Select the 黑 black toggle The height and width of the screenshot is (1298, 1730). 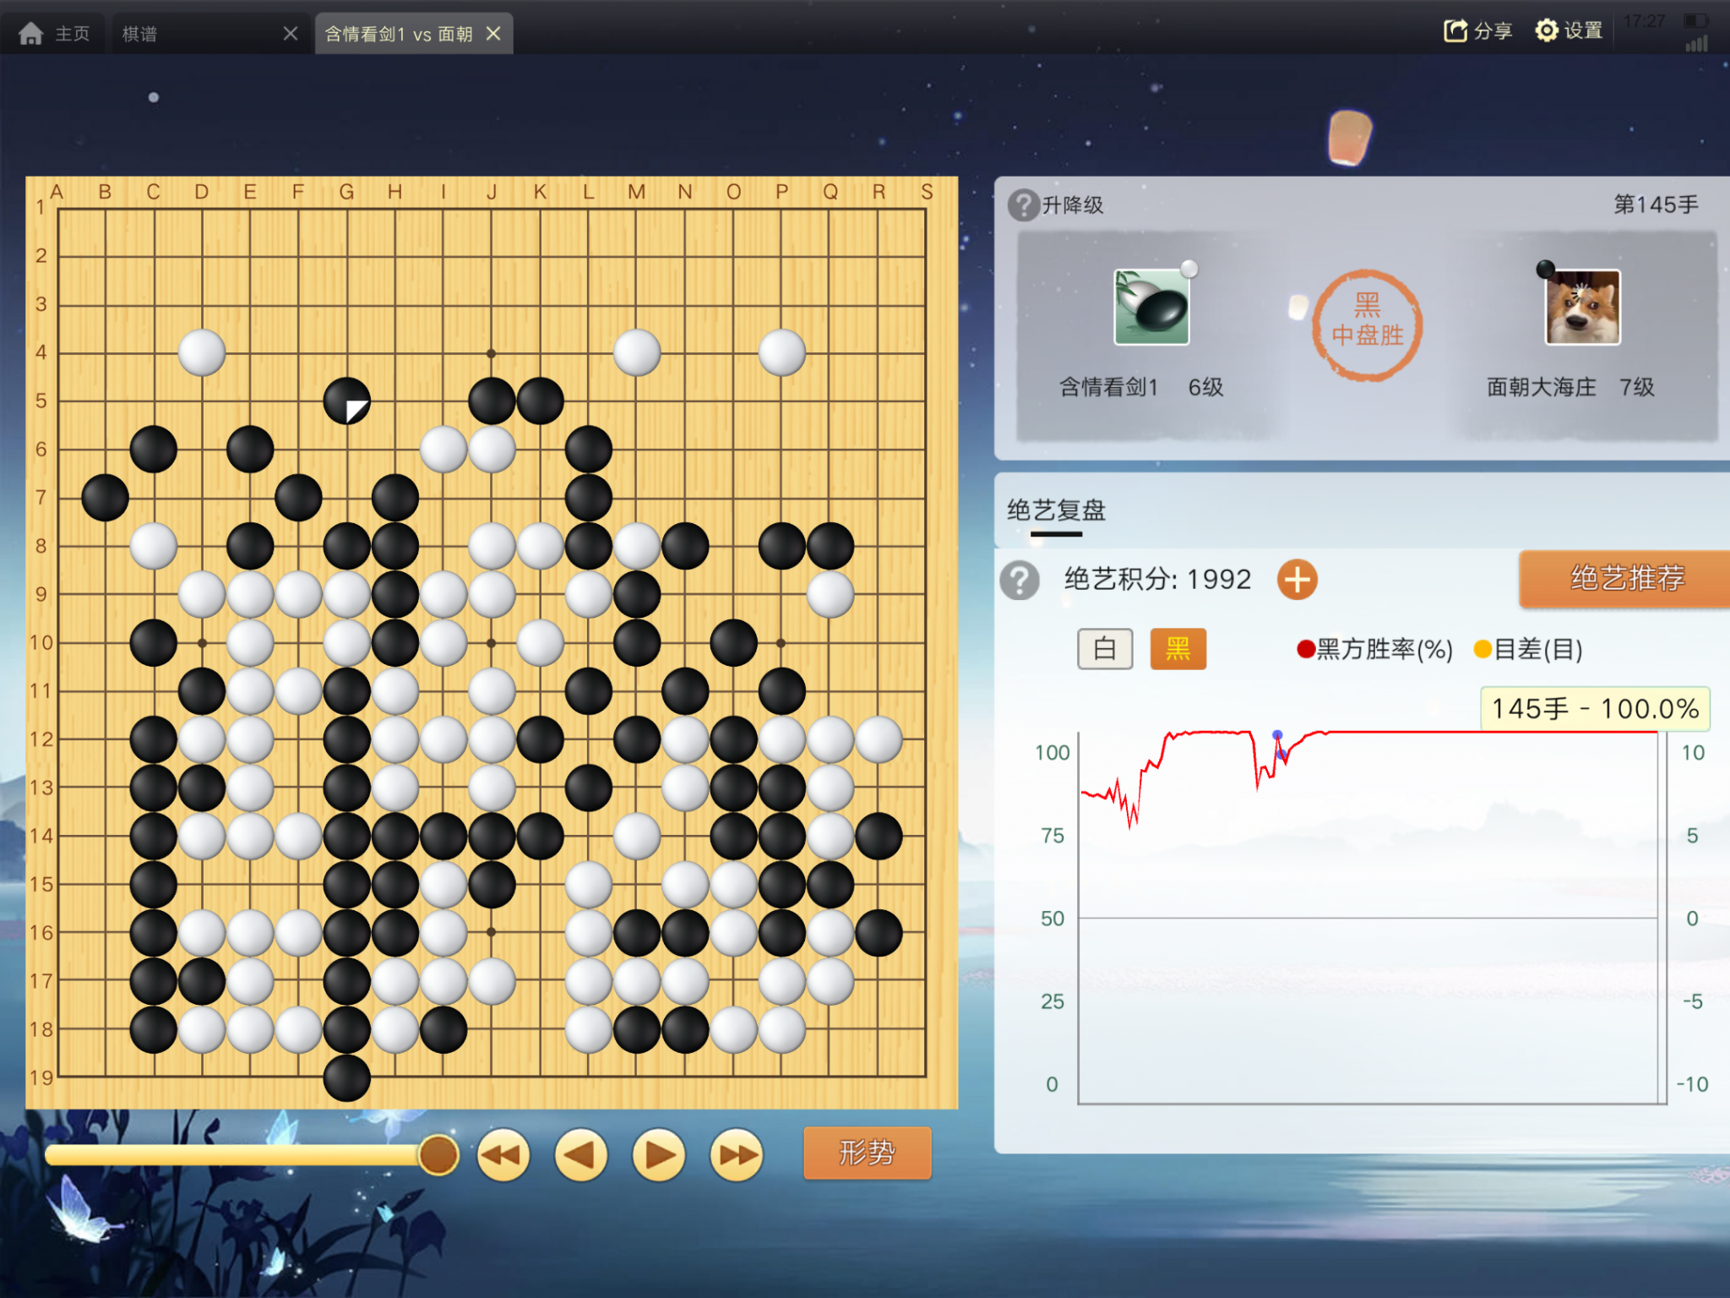click(1178, 649)
